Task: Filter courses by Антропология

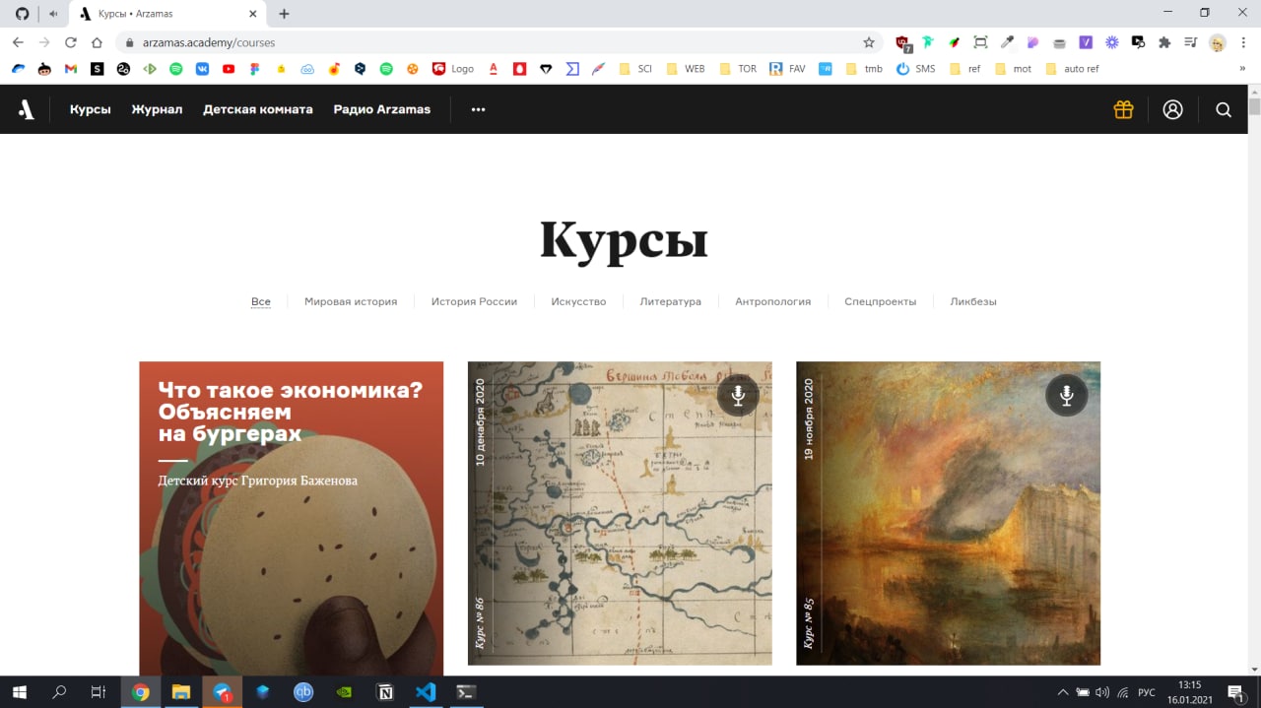Action: tap(772, 301)
